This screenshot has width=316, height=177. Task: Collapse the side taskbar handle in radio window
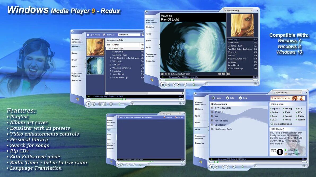[x=208, y=127]
